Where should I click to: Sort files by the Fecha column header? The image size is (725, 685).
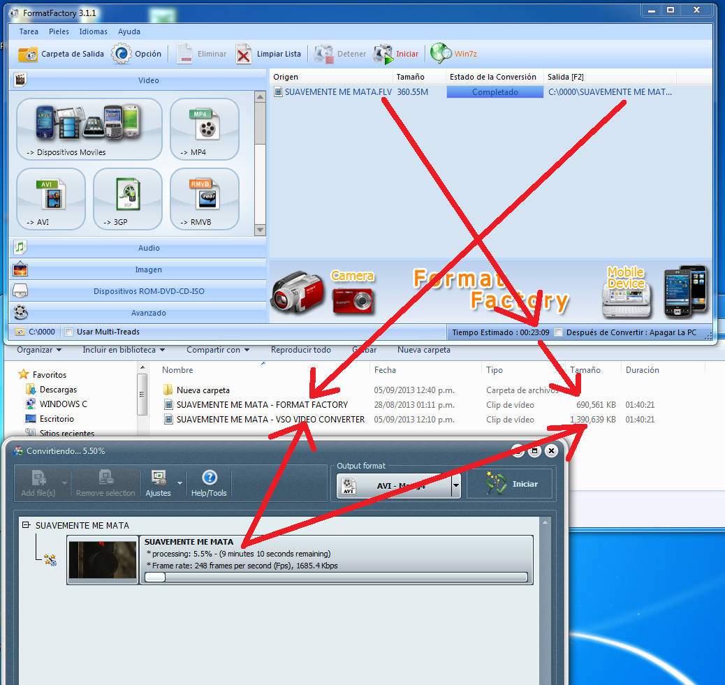tap(385, 370)
